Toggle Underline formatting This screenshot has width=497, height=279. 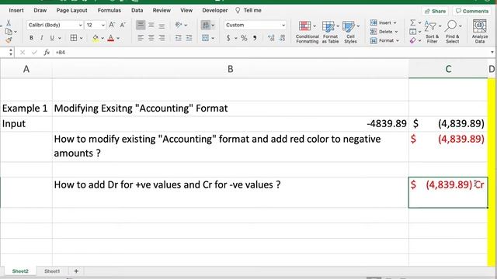[52, 38]
